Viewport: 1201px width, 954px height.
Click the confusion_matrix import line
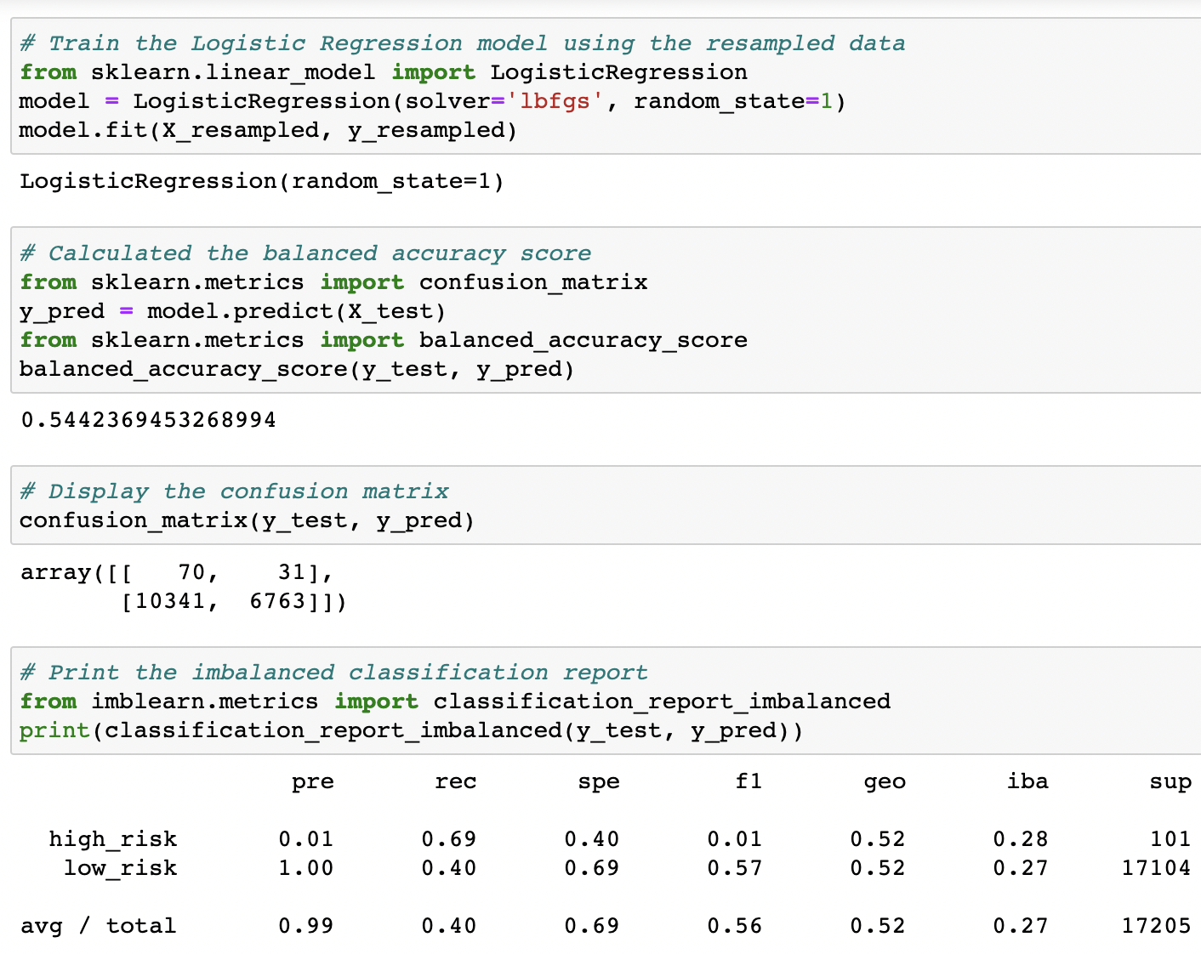(x=333, y=281)
